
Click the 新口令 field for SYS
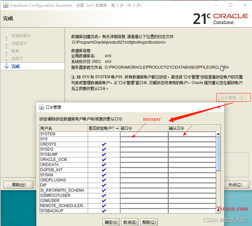pos(144,139)
